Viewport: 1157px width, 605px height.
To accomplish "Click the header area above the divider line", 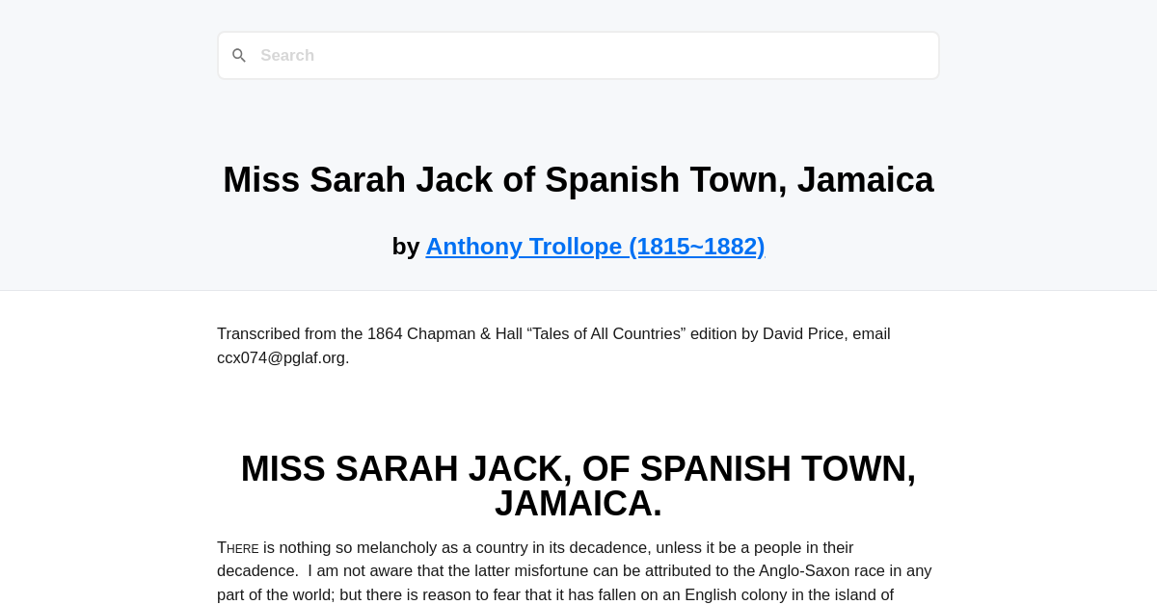I will click(578, 125).
